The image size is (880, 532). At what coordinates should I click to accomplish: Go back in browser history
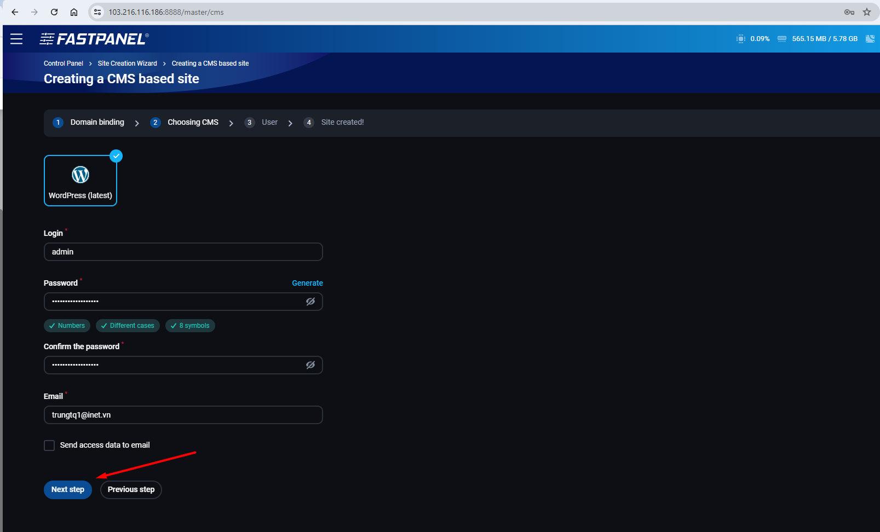point(15,12)
